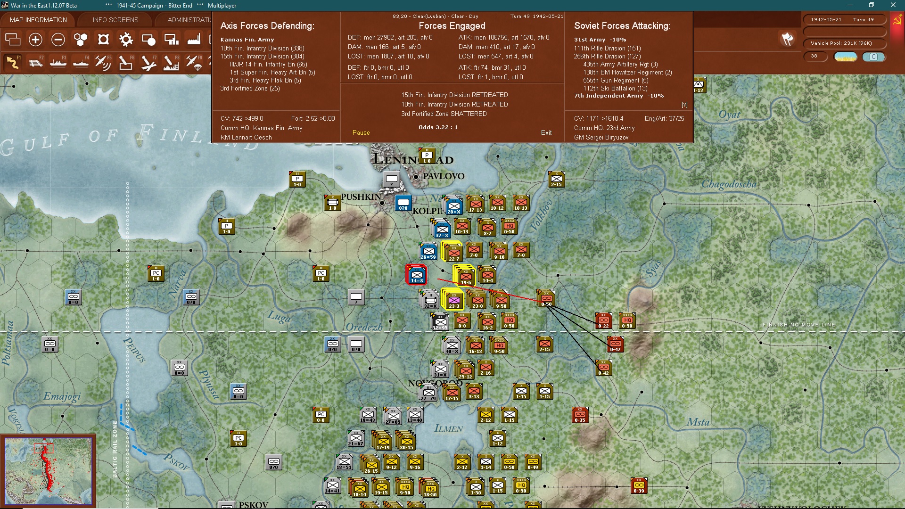
Task: Select the F6 bomb unit mode
Action: (126, 62)
